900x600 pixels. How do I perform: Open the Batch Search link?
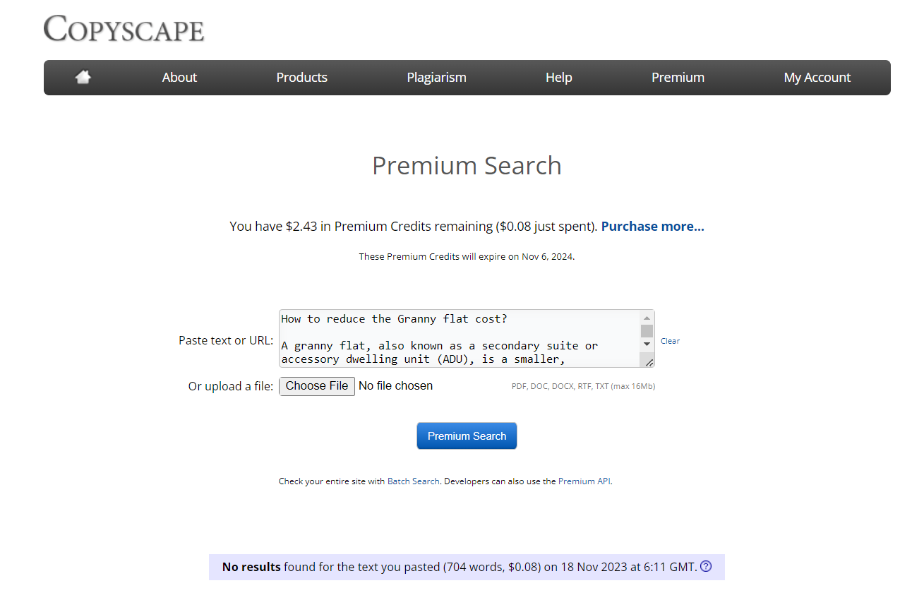point(414,481)
